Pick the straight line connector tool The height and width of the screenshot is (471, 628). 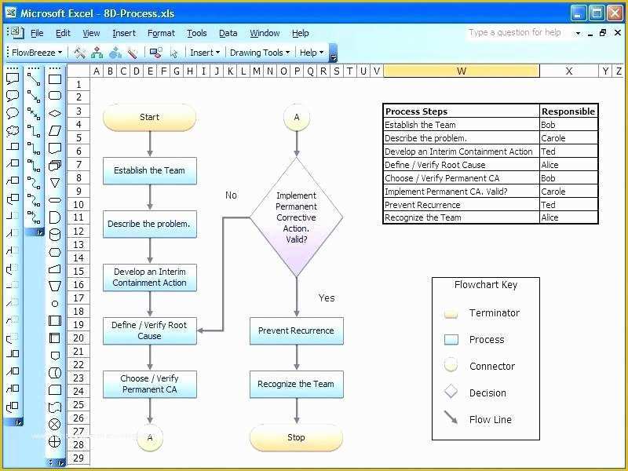click(x=34, y=79)
